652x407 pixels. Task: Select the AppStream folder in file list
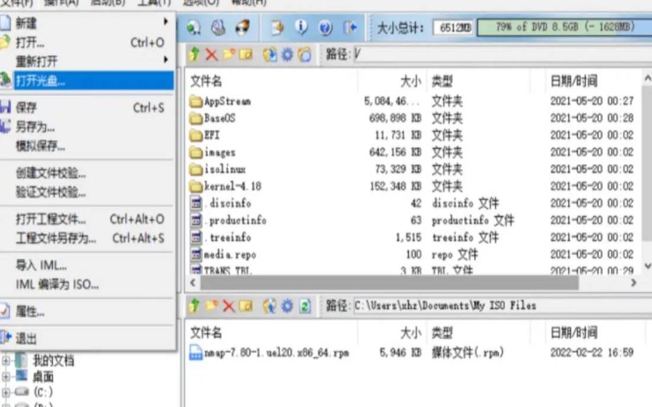click(227, 101)
